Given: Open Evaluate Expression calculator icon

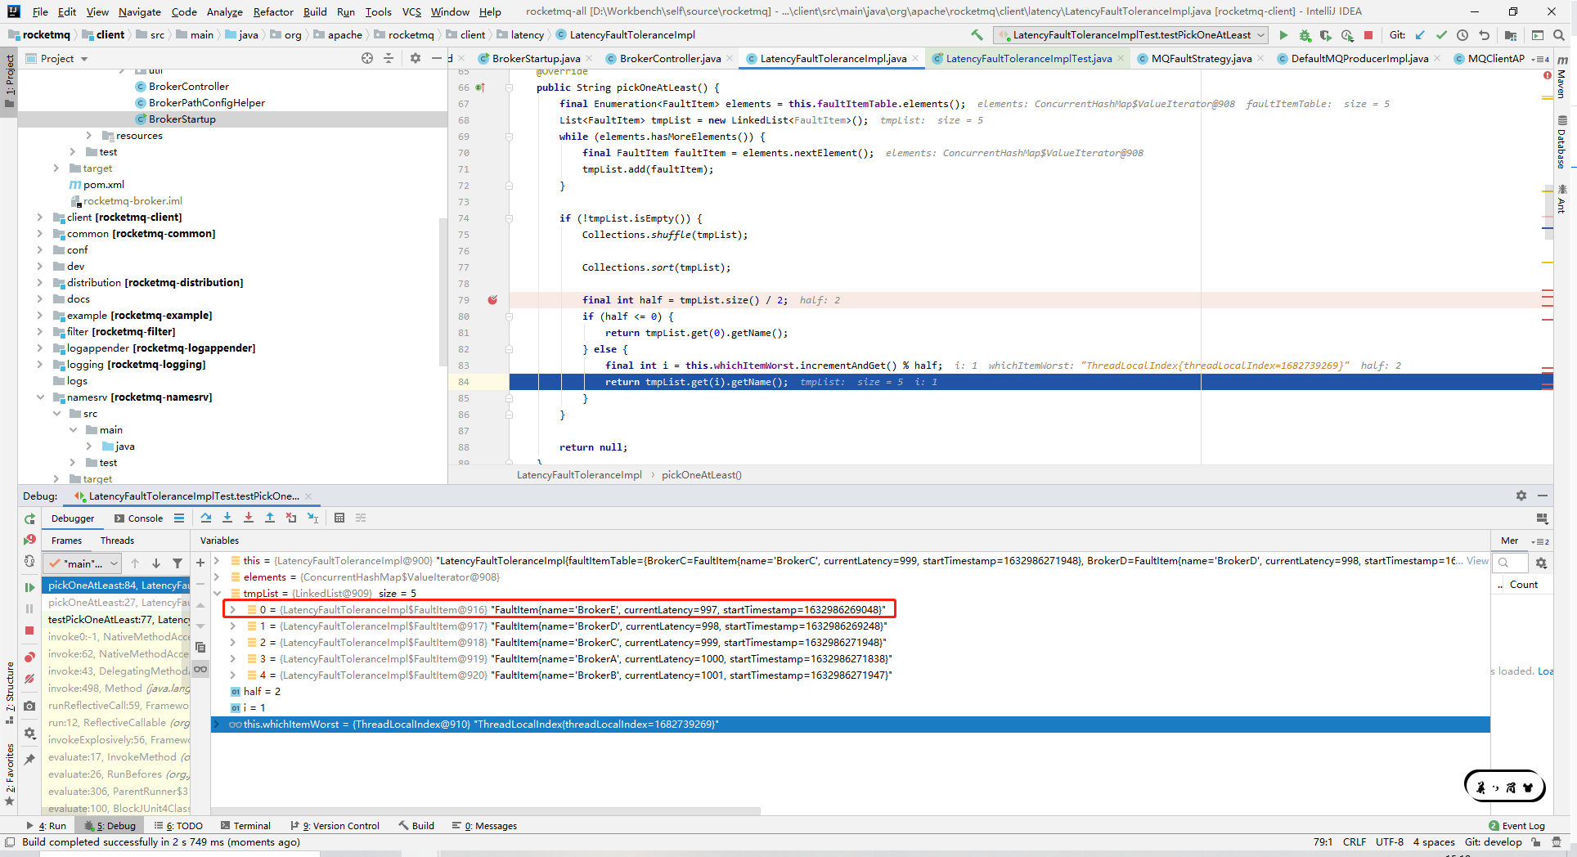Looking at the screenshot, I should coord(339,518).
